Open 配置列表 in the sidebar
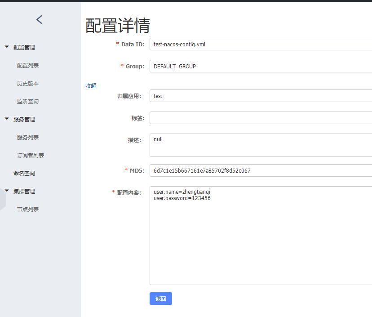Image resolution: width=372 pixels, height=317 pixels. [x=28, y=65]
